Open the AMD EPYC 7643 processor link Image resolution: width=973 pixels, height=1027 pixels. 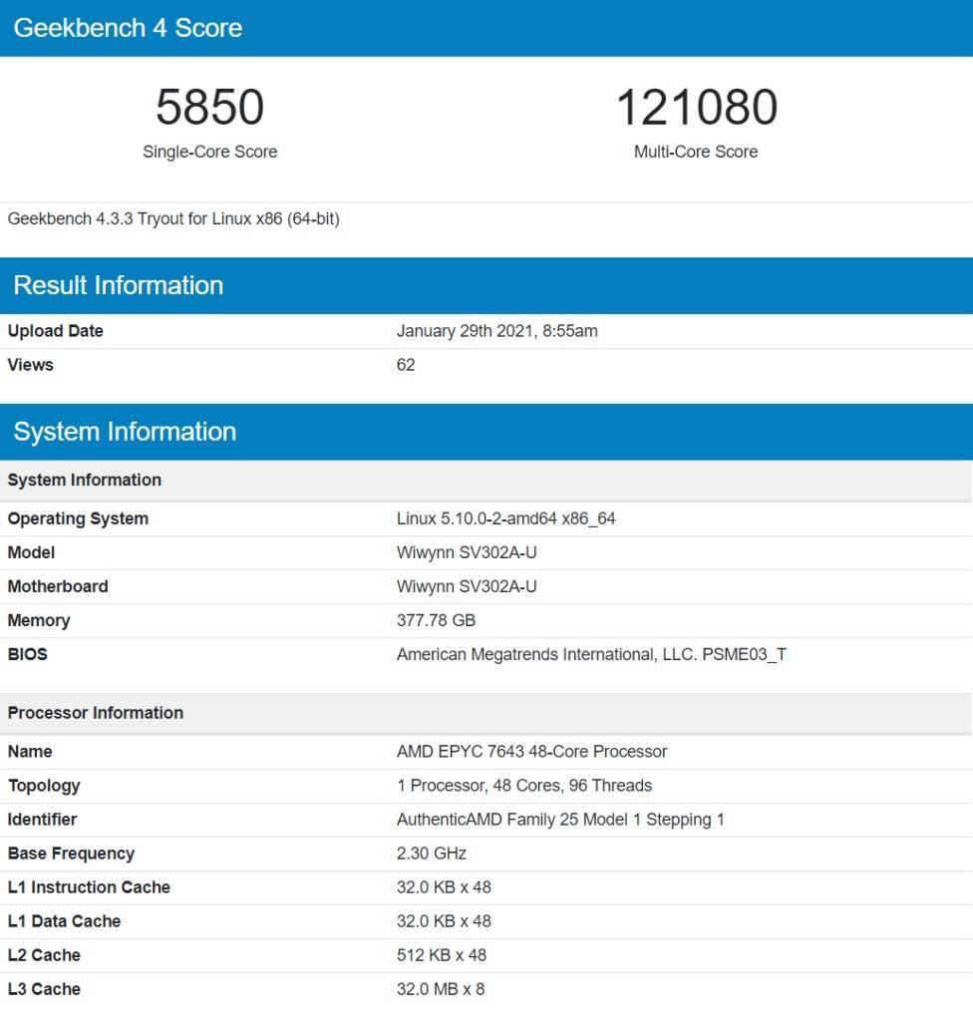point(532,751)
